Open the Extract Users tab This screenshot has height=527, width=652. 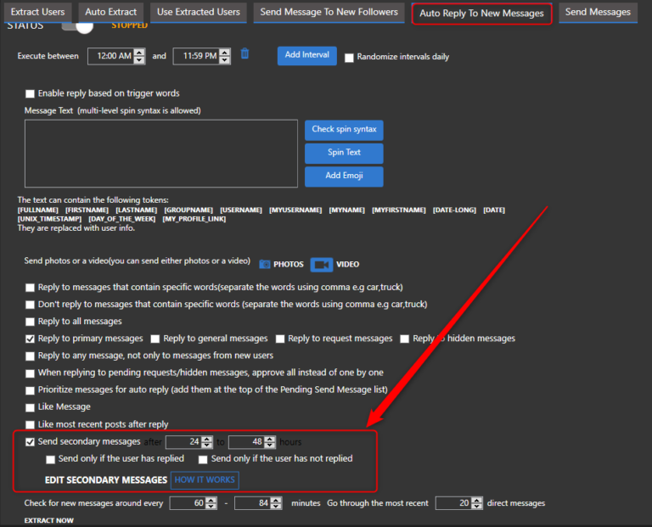tap(38, 12)
